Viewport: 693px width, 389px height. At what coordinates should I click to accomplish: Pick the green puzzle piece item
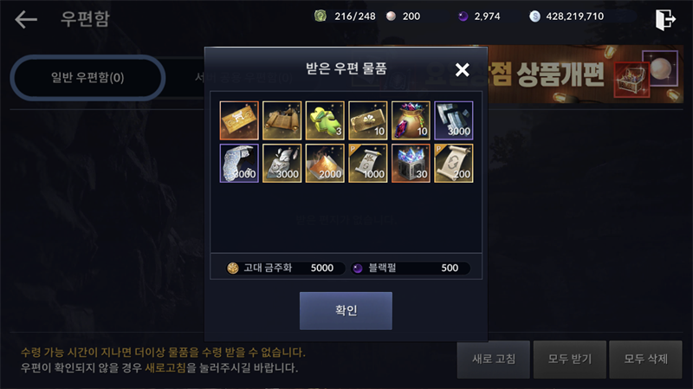pos(325,120)
